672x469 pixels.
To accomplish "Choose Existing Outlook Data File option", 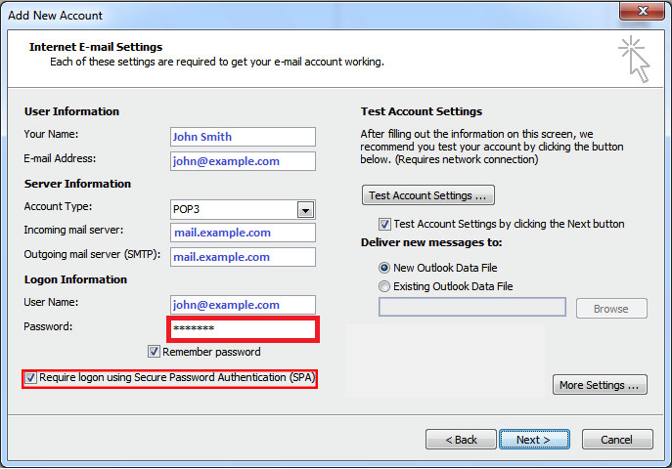I will (384, 286).
